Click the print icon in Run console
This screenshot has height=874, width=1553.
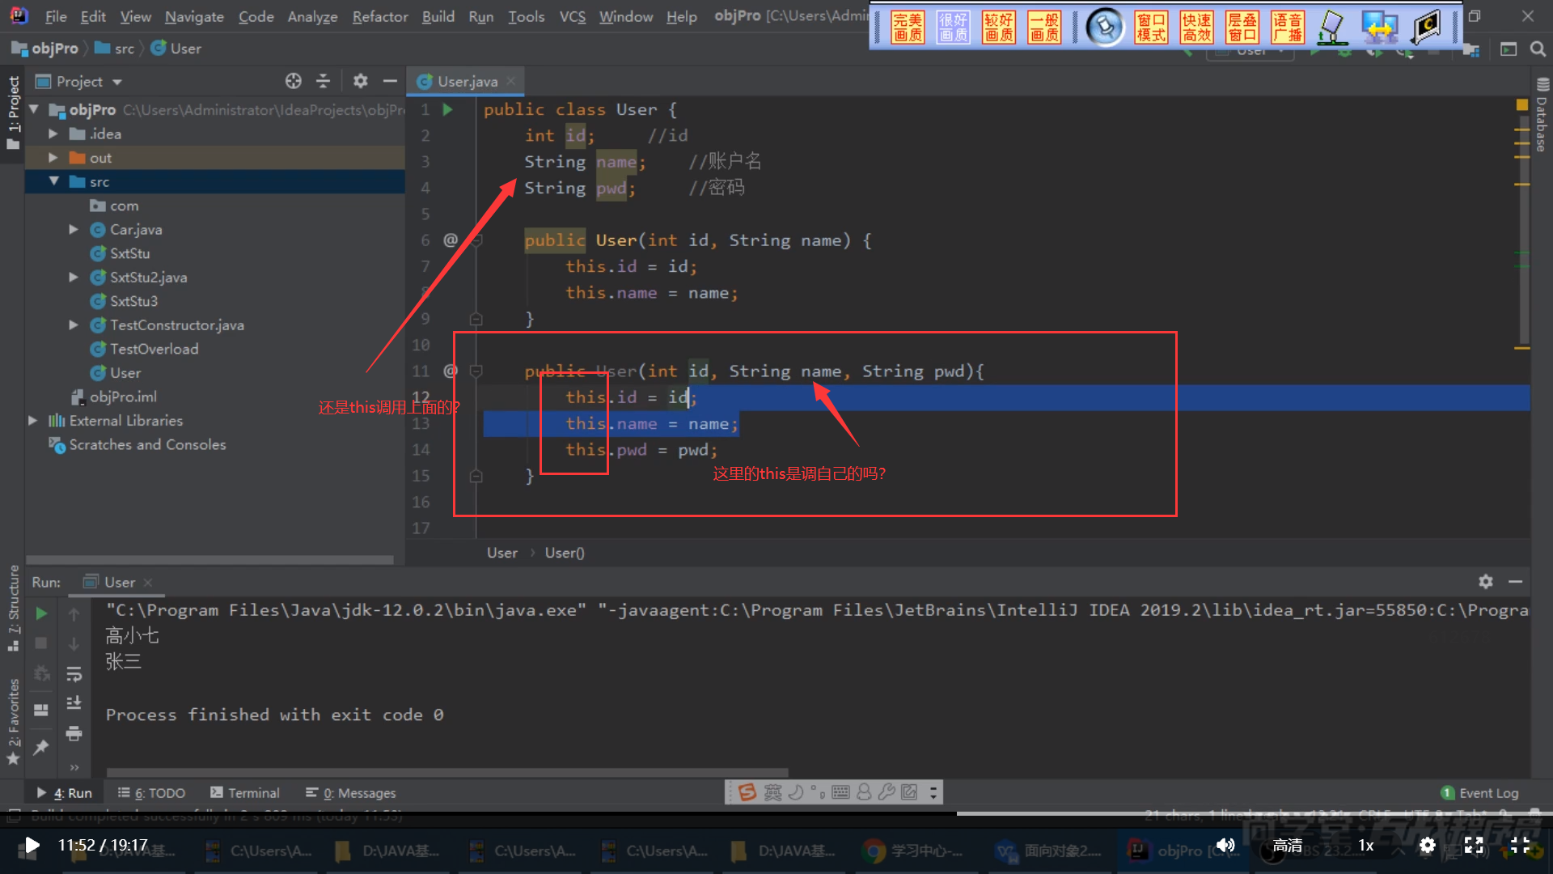(x=74, y=733)
